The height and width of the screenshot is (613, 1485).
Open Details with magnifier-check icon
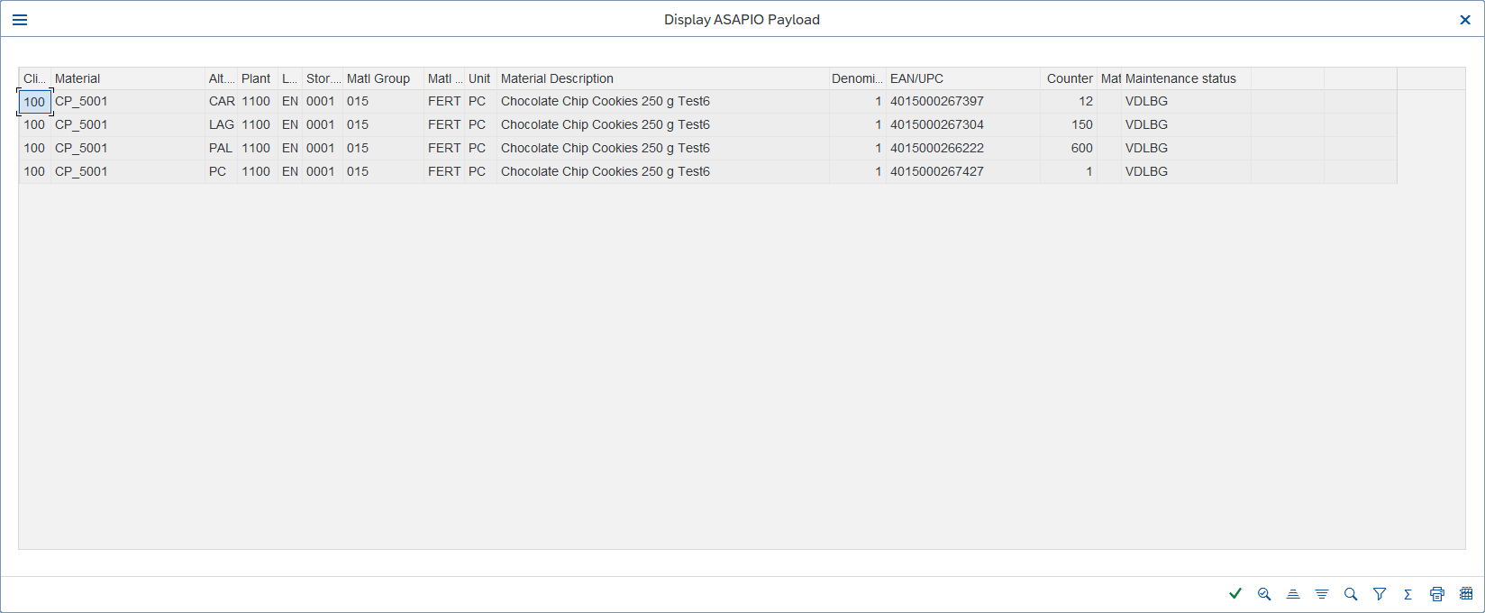tap(1264, 593)
